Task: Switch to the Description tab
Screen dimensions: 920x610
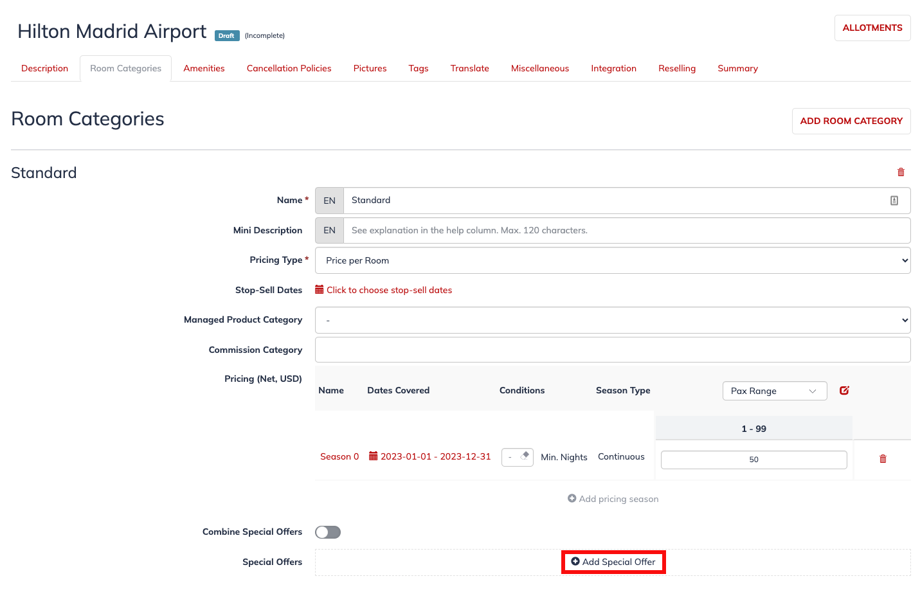Action: [x=44, y=68]
